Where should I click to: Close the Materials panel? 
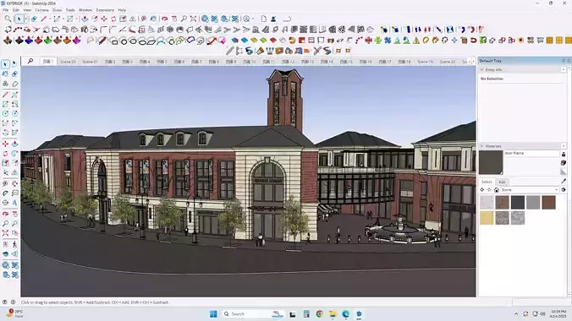(564, 146)
